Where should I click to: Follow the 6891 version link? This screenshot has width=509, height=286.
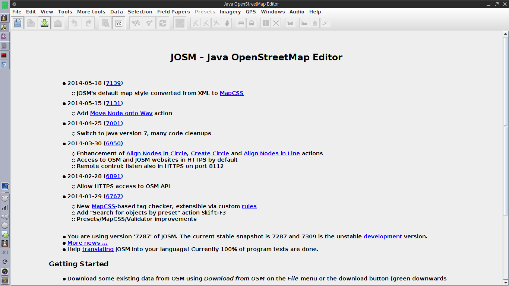(x=113, y=176)
